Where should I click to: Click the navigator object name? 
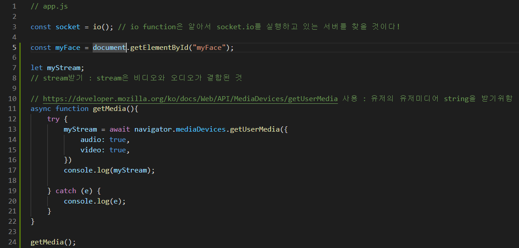coord(153,129)
